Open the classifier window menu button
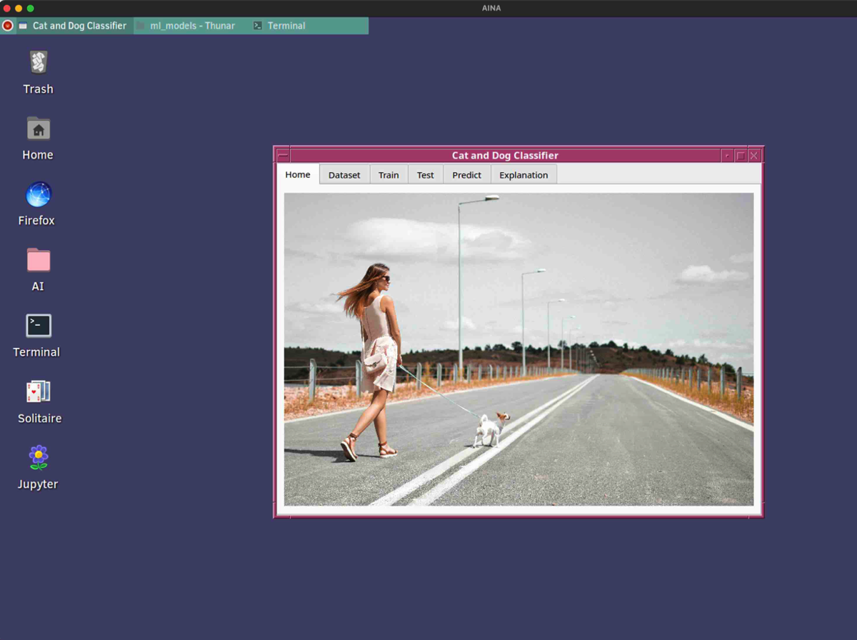857x640 pixels. pos(283,156)
